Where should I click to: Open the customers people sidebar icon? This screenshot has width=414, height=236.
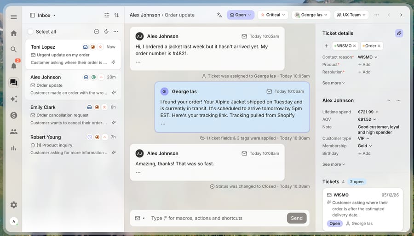[x=14, y=132]
